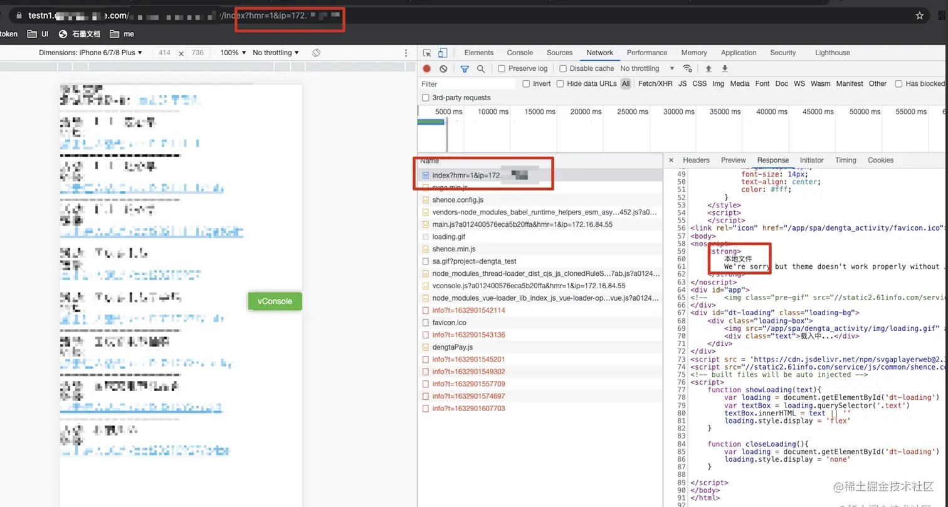Enable 3rd-party requests checkbox

click(426, 98)
